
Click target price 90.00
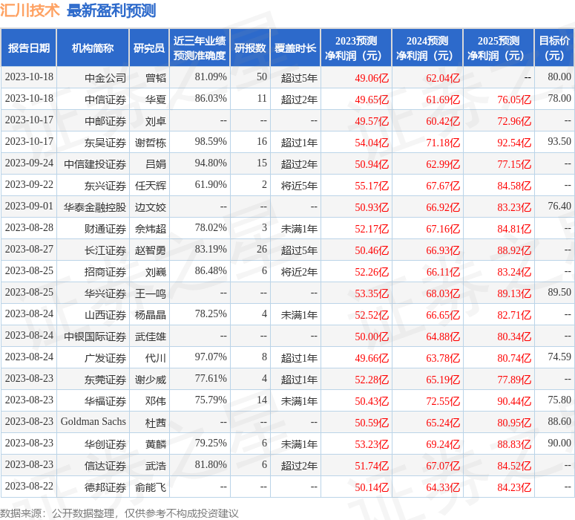[x=559, y=443]
